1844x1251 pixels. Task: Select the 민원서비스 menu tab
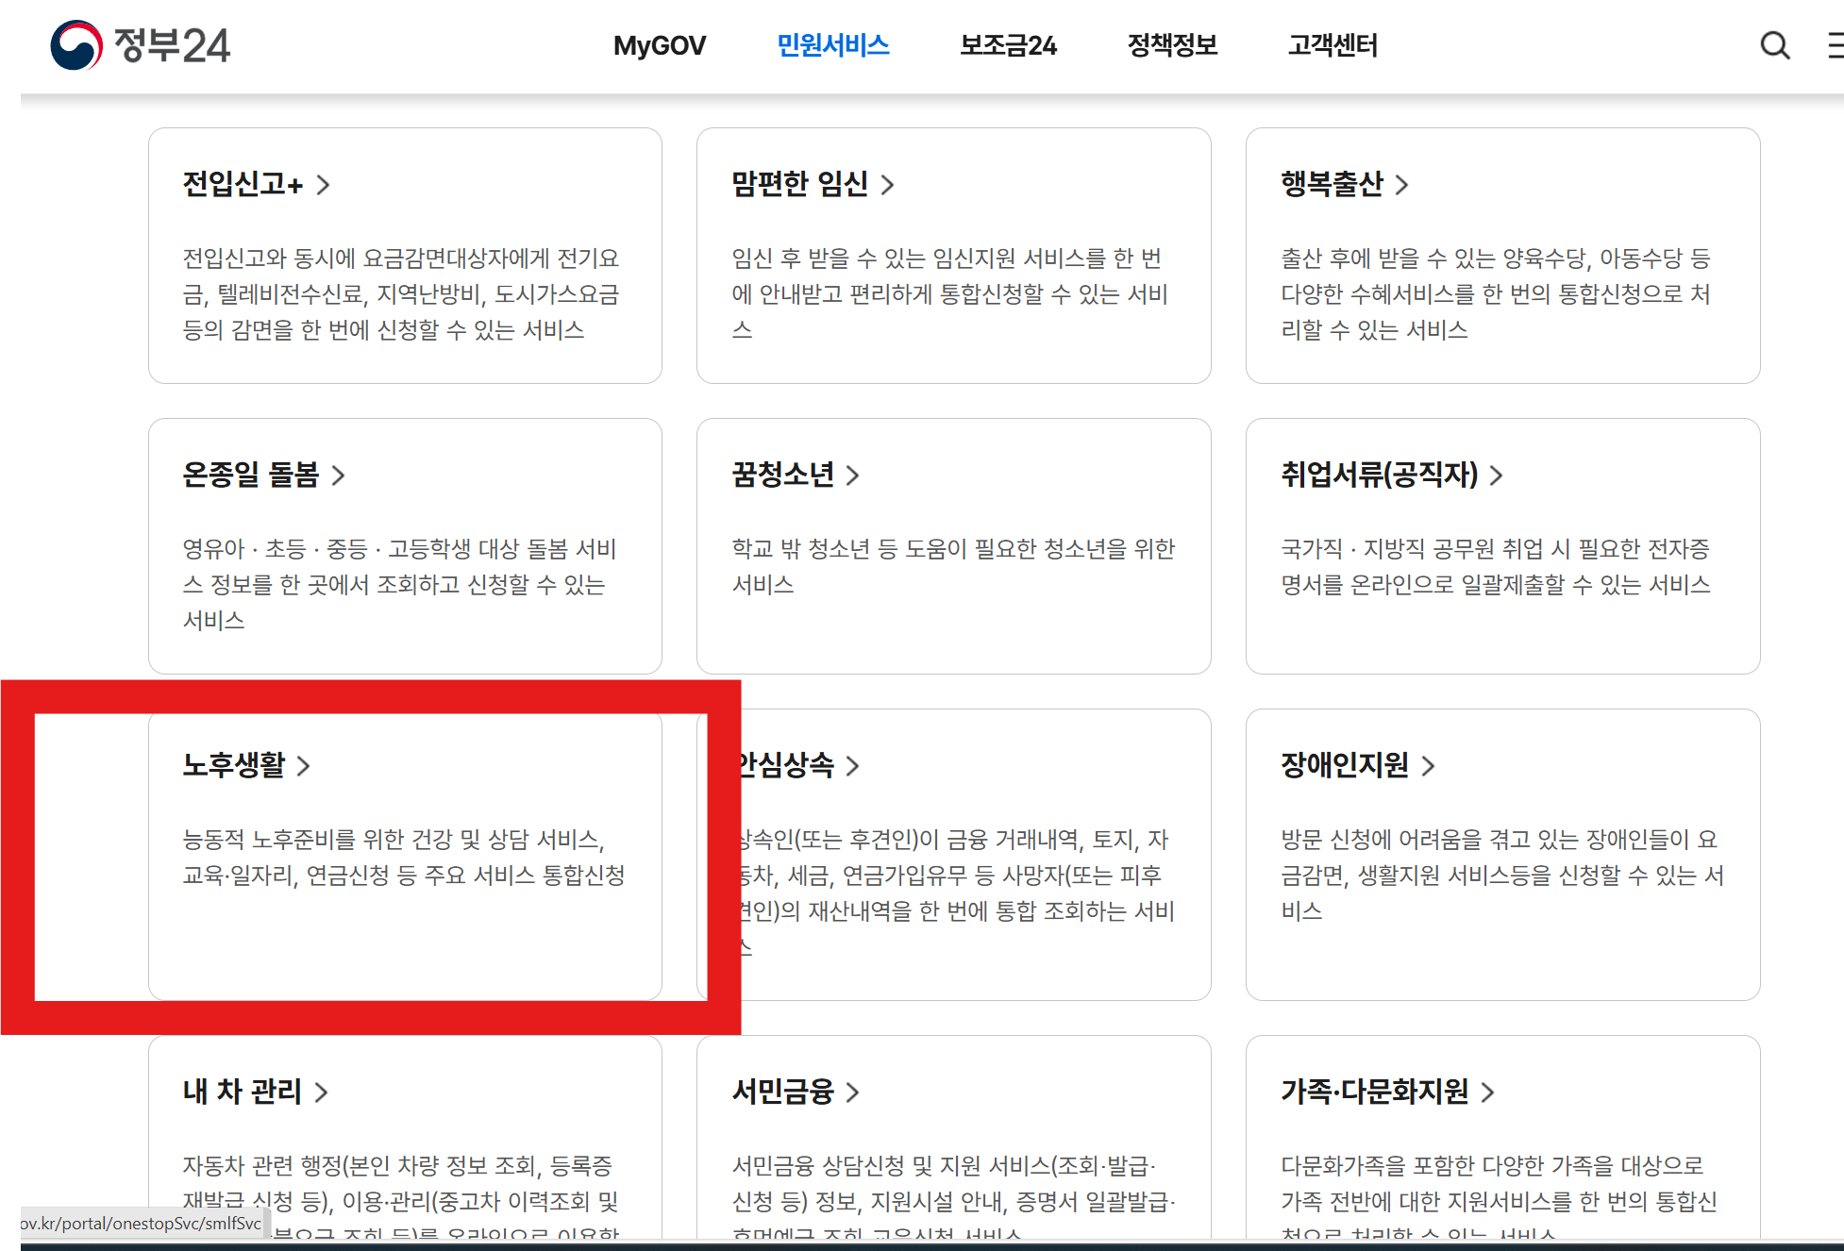832,45
